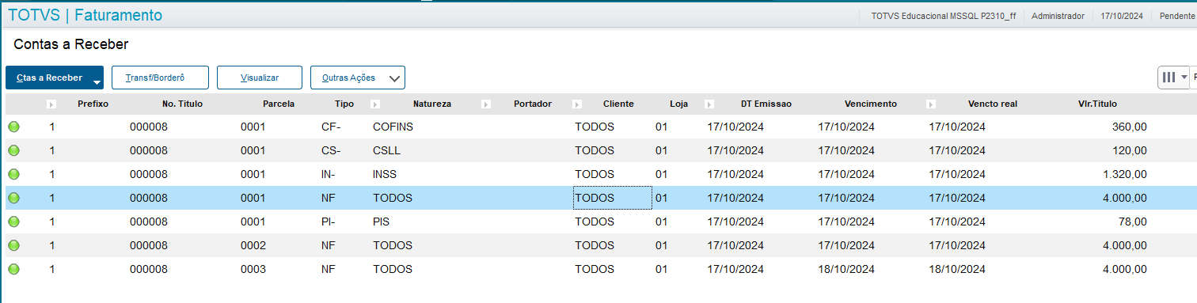Screen dimensions: 1197x303
Task: Click the Visualizar button
Action: click(x=260, y=78)
